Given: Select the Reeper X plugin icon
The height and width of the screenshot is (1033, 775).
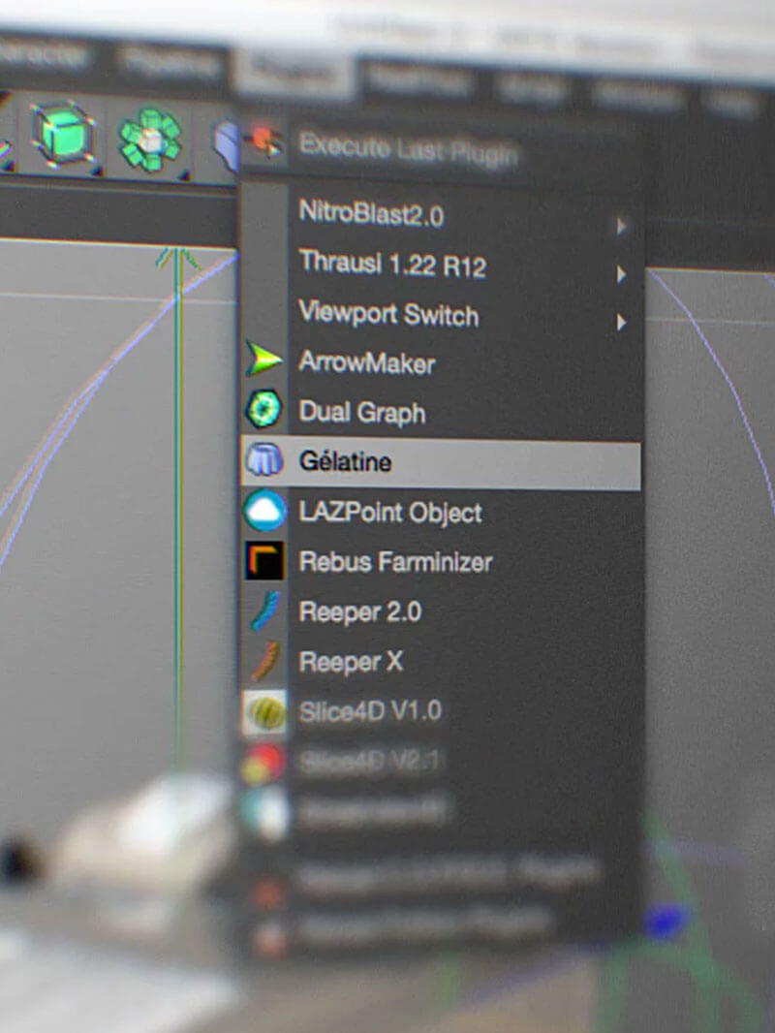Looking at the screenshot, I should point(265,662).
